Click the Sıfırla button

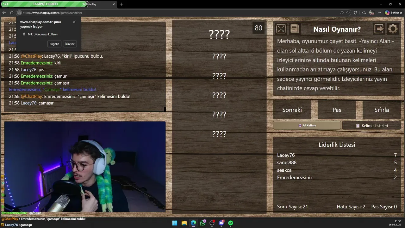[382, 110]
